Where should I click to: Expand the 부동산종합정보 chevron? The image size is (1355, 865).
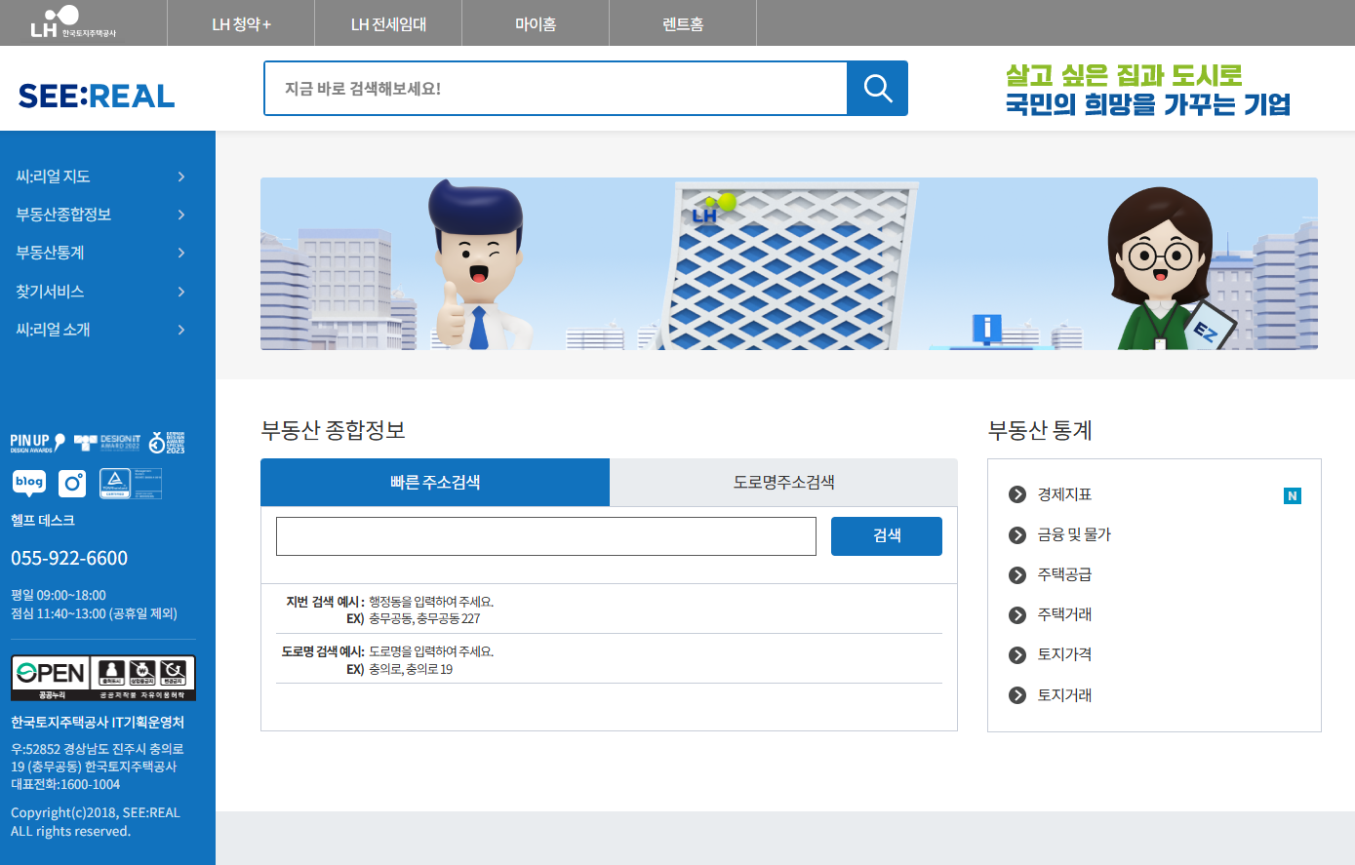(181, 215)
